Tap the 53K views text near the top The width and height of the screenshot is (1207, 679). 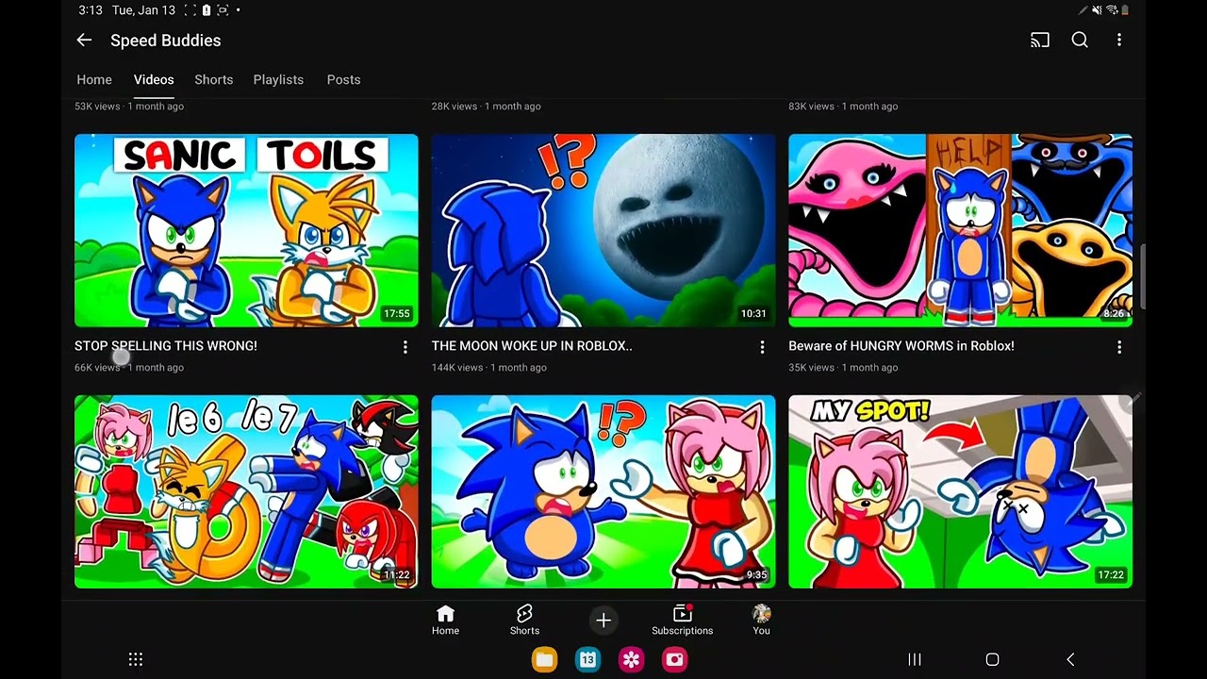[x=97, y=107]
